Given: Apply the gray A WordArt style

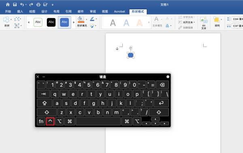Looking at the screenshot, I should pyautogui.click(x=113, y=23).
